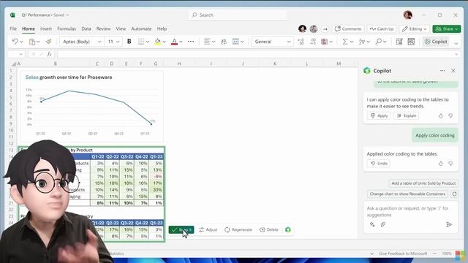
Task: Click the Conditional Formatting icon
Action: (x=325, y=42)
